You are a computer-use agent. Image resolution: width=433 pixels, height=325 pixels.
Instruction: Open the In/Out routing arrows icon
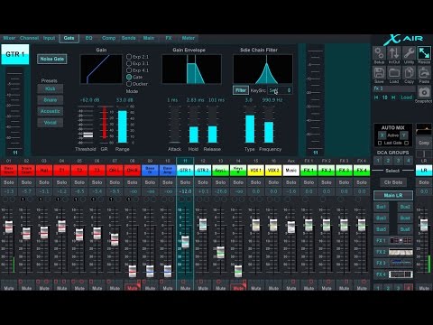click(x=394, y=53)
